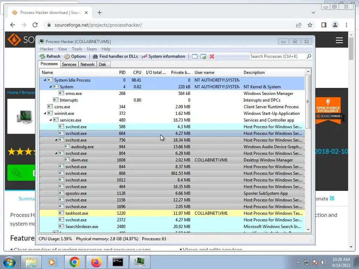Open a new Chrome tab
Screen dimensions: 359x269
coord(99,13)
